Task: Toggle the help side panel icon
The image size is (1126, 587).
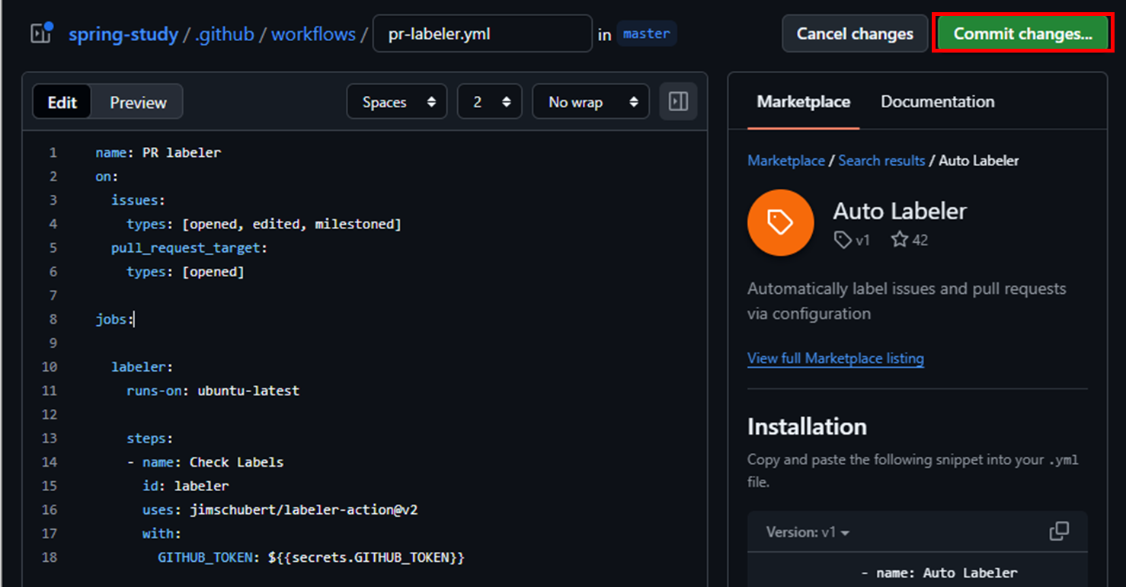Action: click(678, 102)
